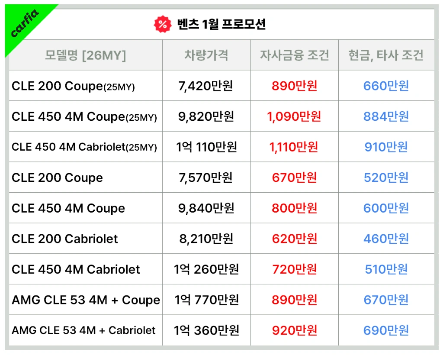
Task: Select the CLE 200 Cabriolet model name
Action: (65, 239)
